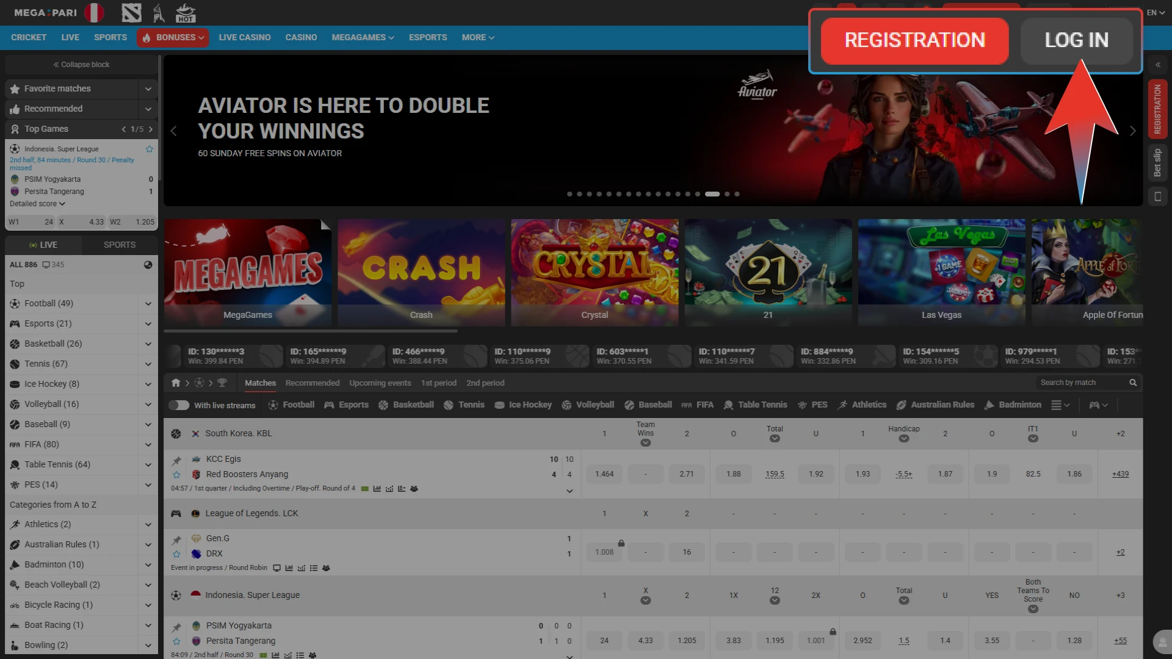Go to previous Top Games page
This screenshot has width=1172, height=659.
[123, 129]
